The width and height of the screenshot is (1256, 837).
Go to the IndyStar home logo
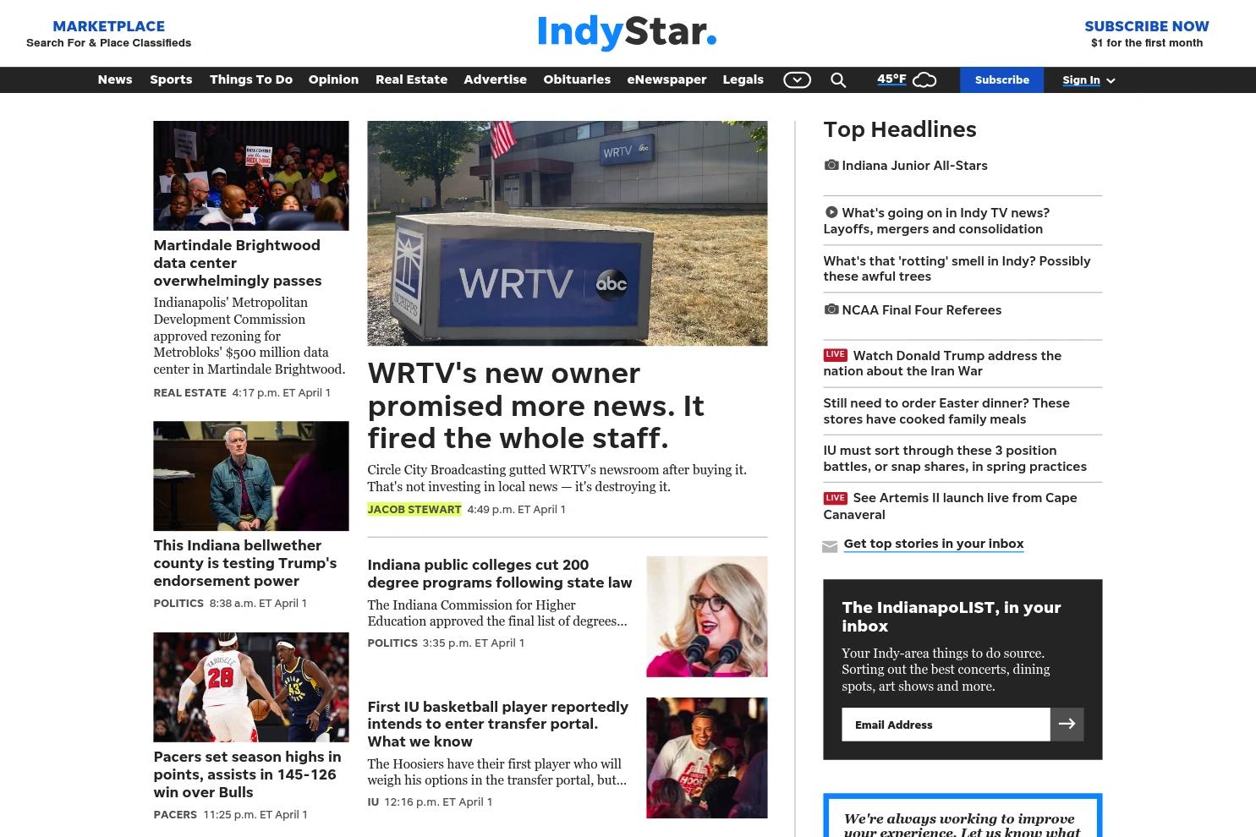627,32
